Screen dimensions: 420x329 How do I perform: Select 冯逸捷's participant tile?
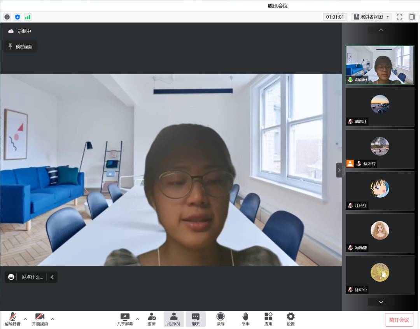point(380,233)
